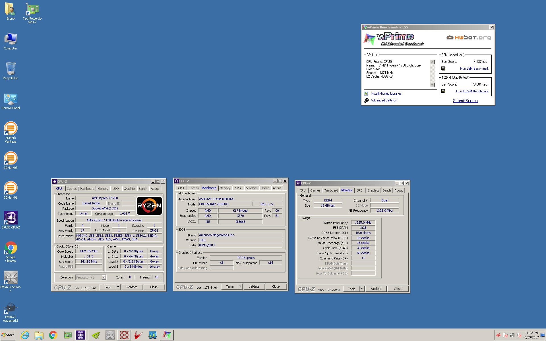
Task: Launch 3DMark06 desktop shortcut
Action: [11, 190]
